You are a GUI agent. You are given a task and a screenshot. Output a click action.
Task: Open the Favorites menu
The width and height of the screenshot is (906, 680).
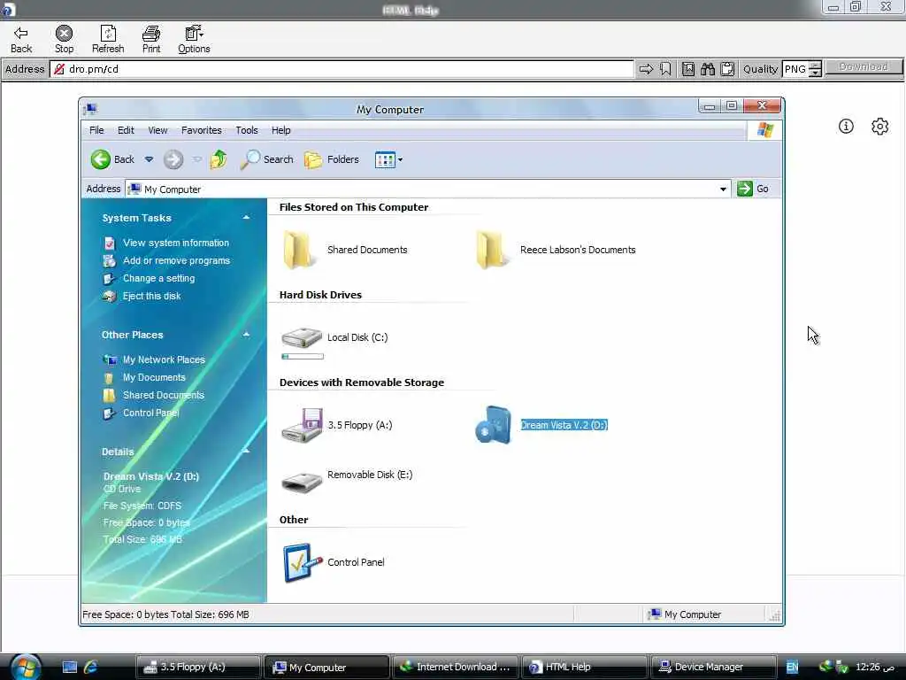click(x=201, y=130)
